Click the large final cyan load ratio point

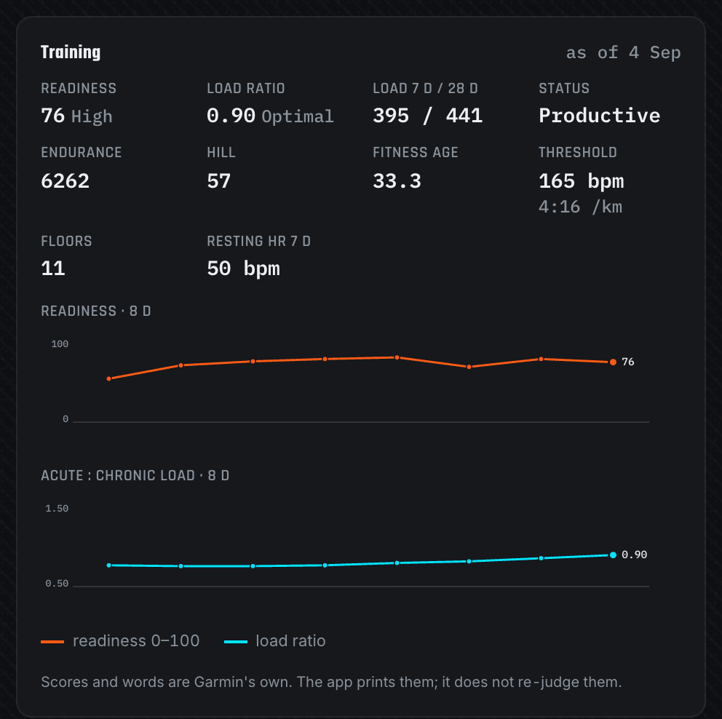[x=613, y=555]
